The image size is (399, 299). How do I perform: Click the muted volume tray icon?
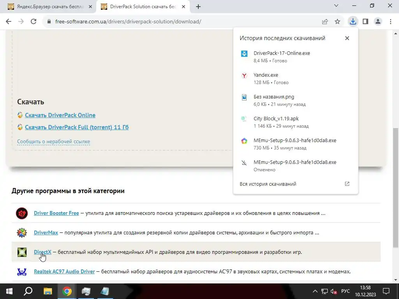point(334,291)
